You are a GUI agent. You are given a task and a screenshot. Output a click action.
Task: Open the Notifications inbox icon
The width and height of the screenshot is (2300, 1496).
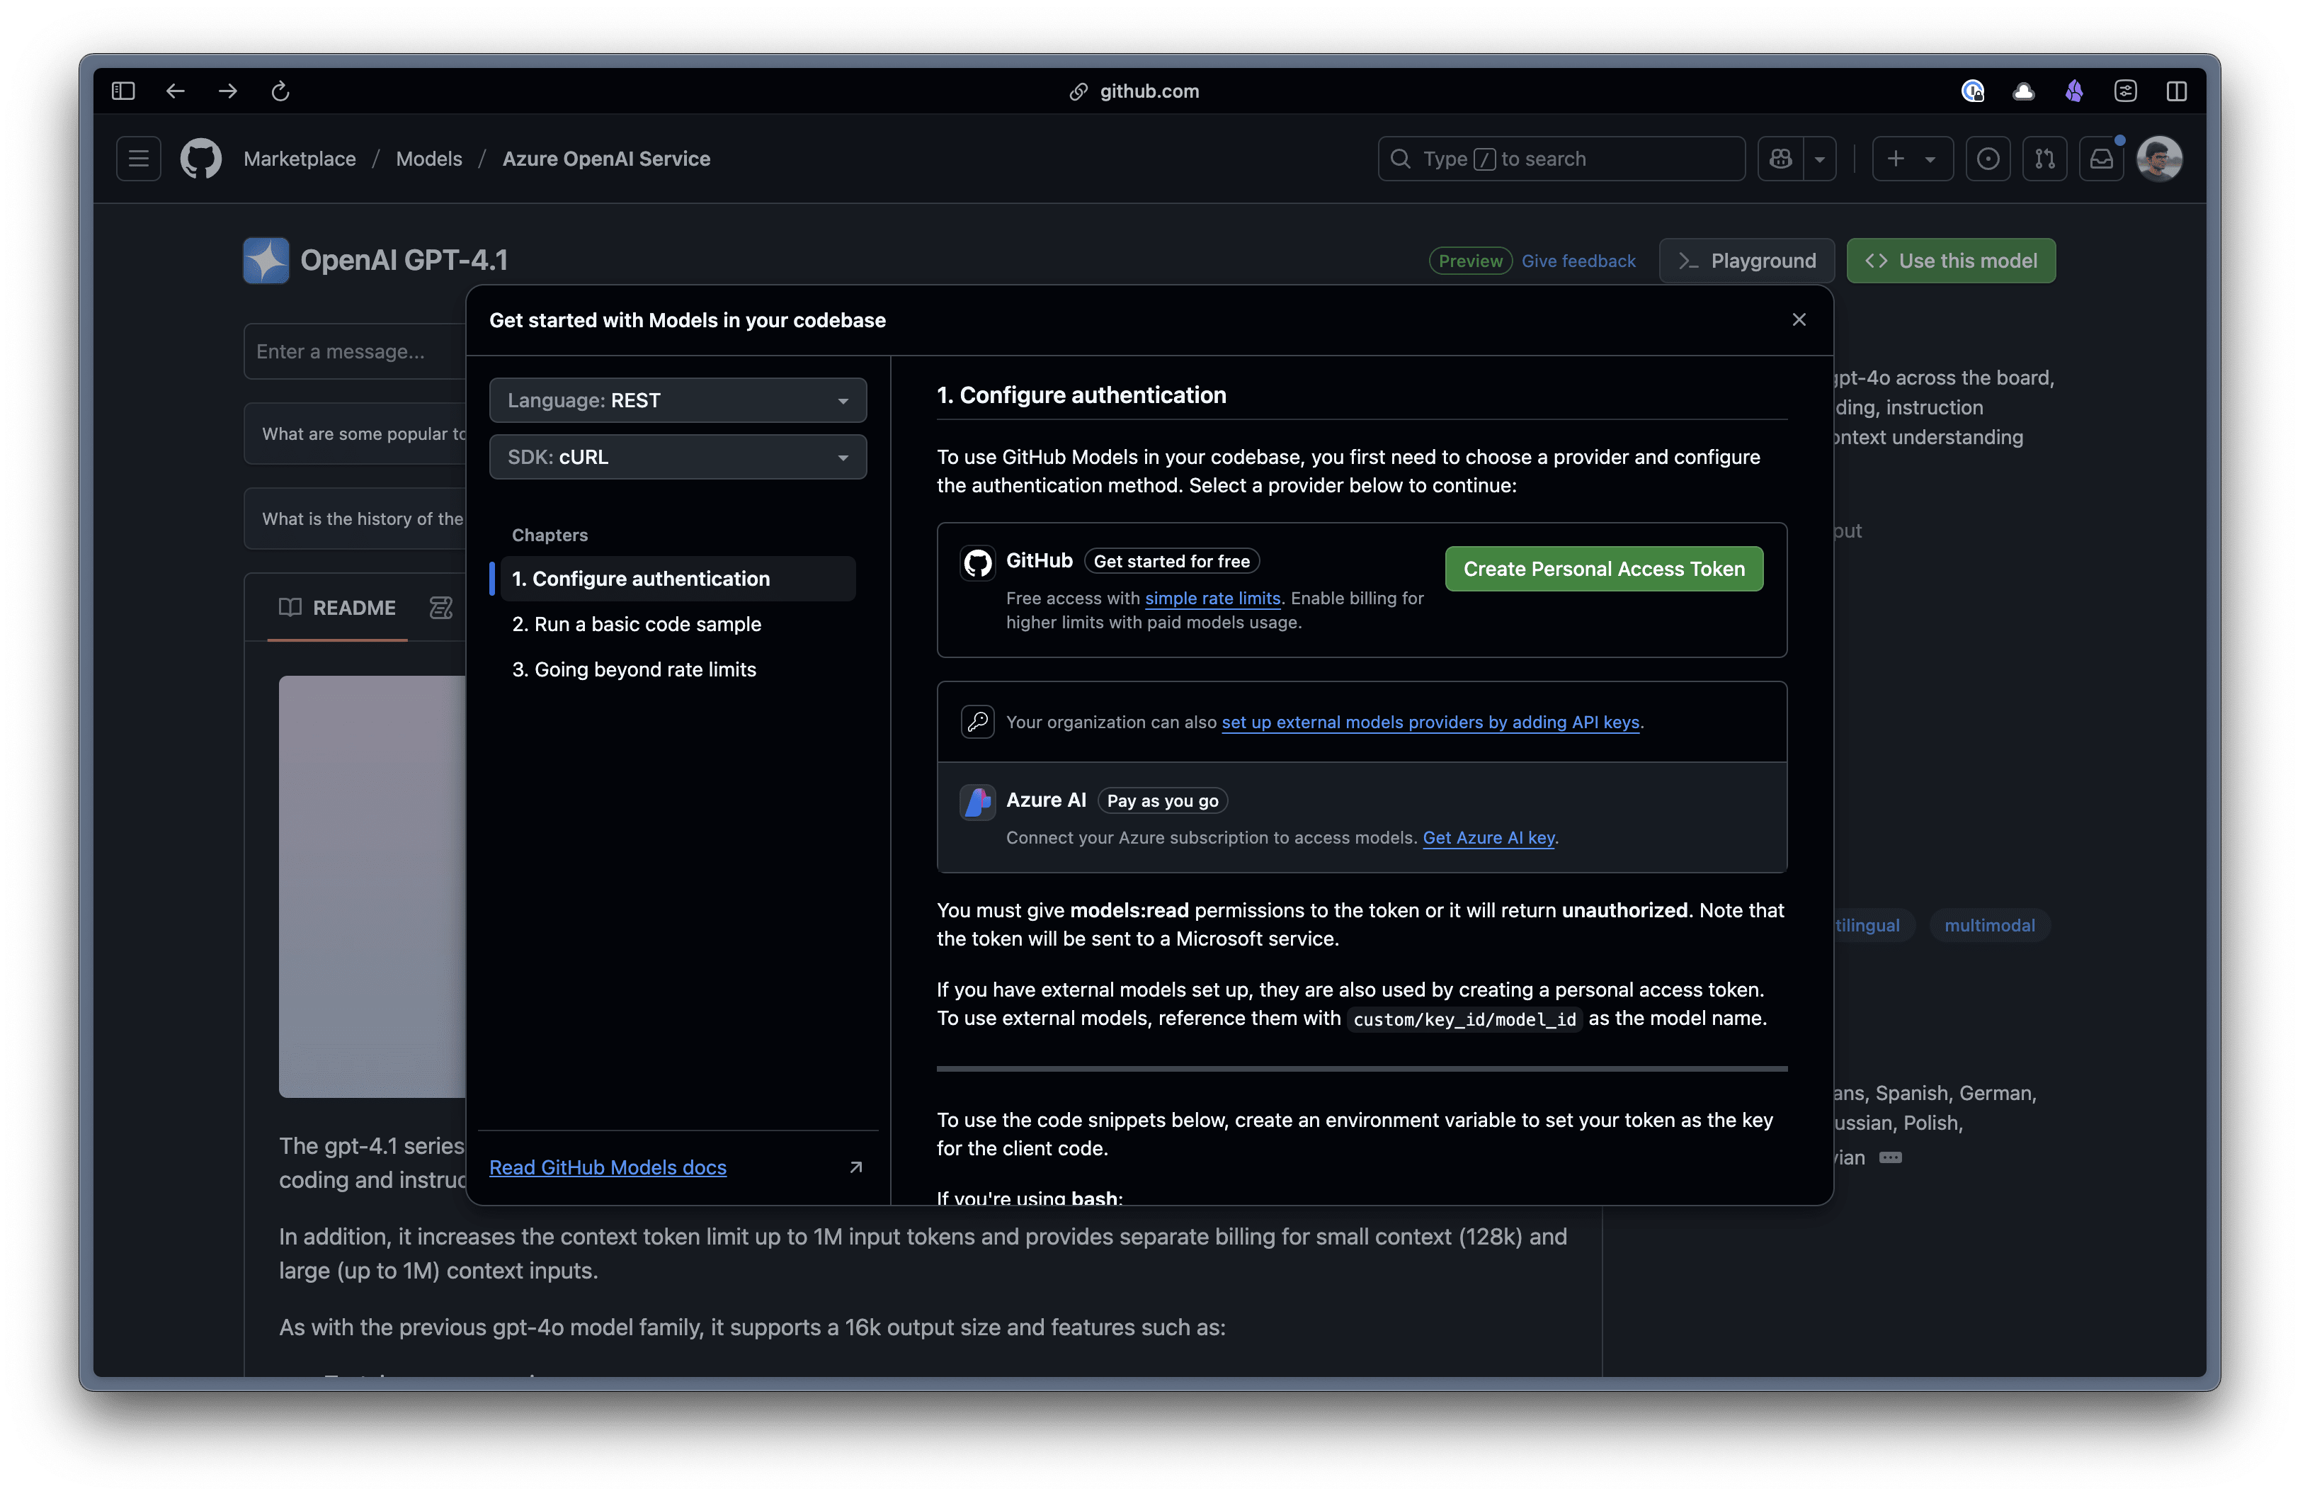point(2102,159)
